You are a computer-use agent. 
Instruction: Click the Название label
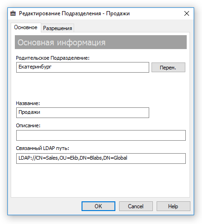point(28,103)
